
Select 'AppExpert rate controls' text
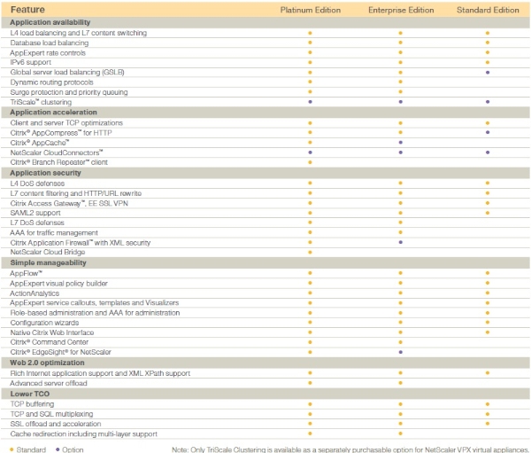click(x=48, y=53)
